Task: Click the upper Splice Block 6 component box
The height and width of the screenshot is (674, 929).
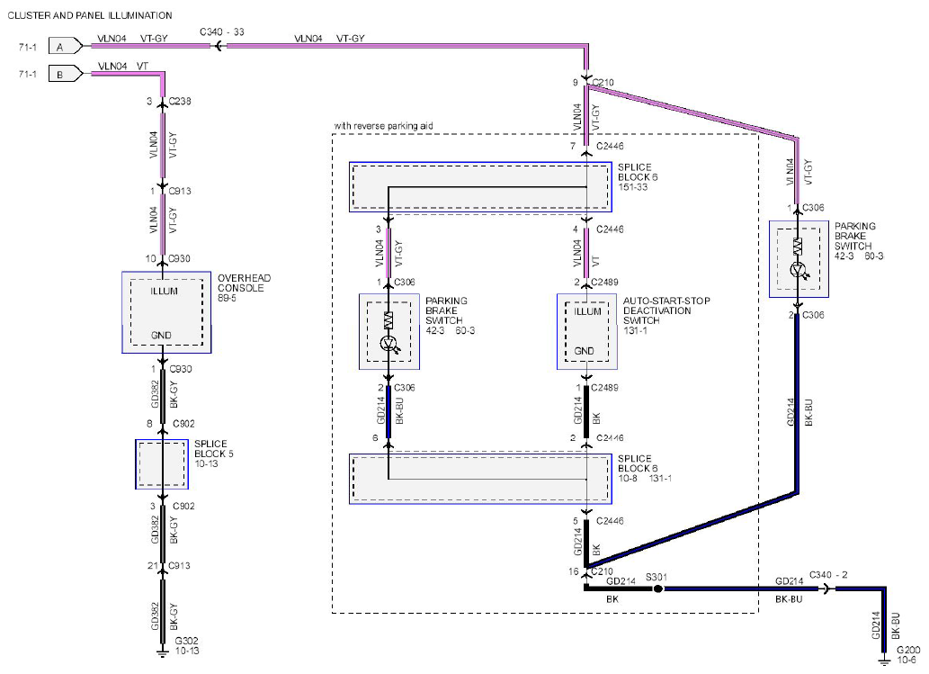Action: click(480, 187)
